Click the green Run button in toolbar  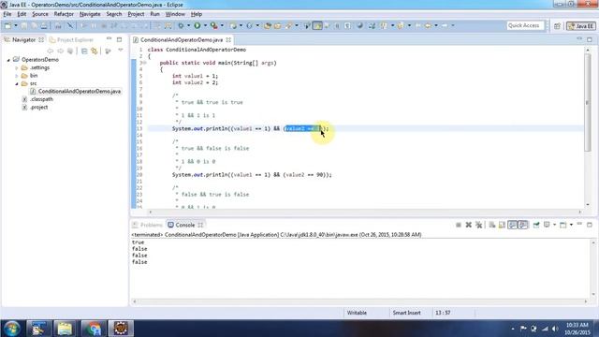197,25
